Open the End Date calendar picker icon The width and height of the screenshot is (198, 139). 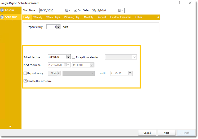coord(121,11)
